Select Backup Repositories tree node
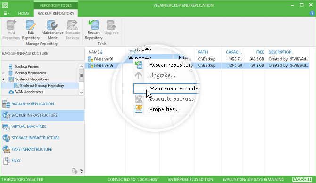This screenshot has width=316, height=183. pos(31,73)
